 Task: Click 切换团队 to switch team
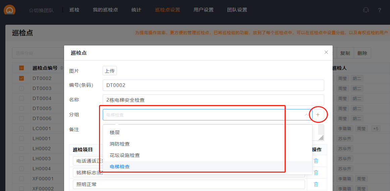41,10
